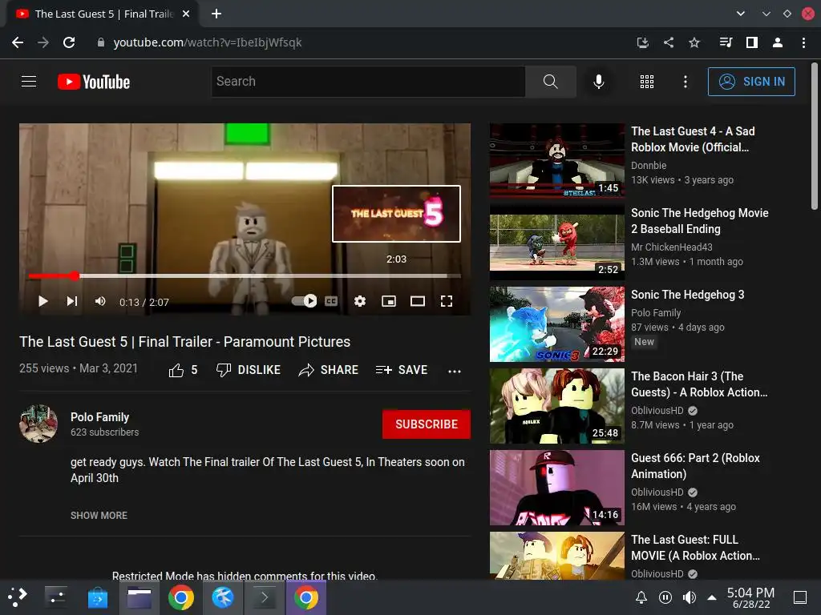Share this page from the toolbar
The image size is (821, 615).
point(669,42)
